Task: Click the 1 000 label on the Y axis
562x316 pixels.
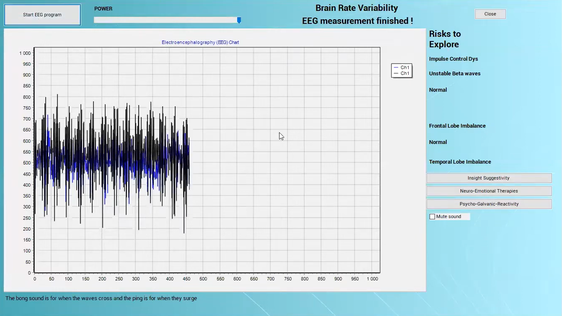Action: [25, 53]
